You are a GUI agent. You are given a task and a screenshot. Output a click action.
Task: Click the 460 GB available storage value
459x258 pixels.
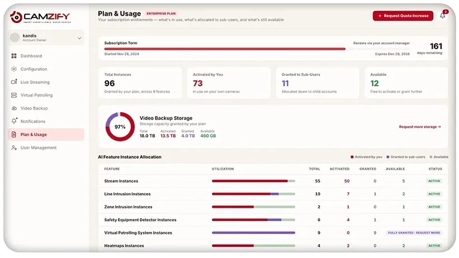(208, 136)
